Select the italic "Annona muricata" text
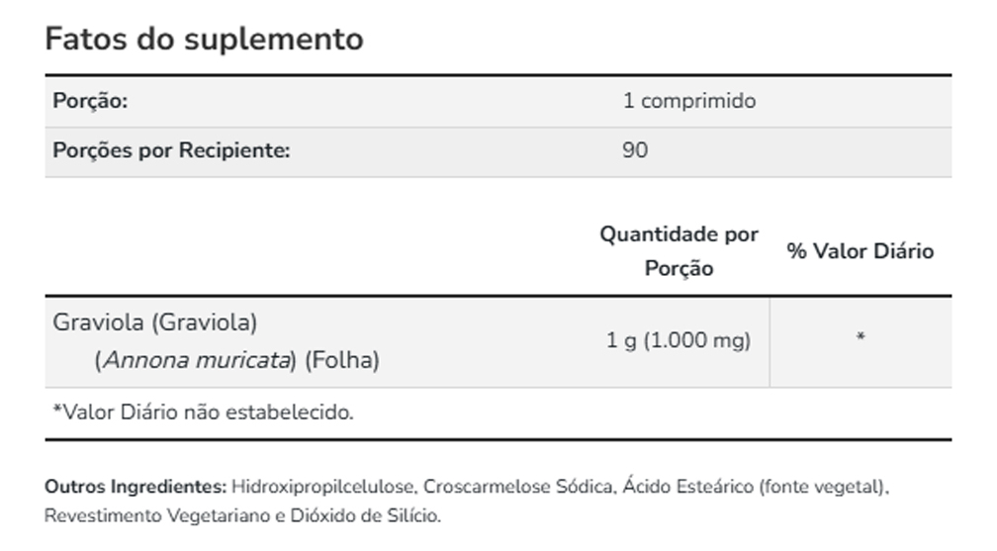The height and width of the screenshot is (551, 997). (x=196, y=360)
